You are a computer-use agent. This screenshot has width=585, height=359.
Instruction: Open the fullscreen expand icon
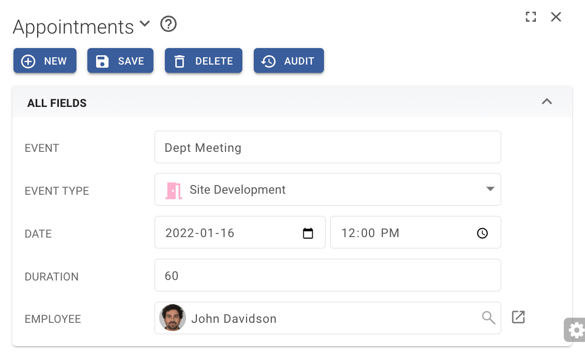coord(531,17)
